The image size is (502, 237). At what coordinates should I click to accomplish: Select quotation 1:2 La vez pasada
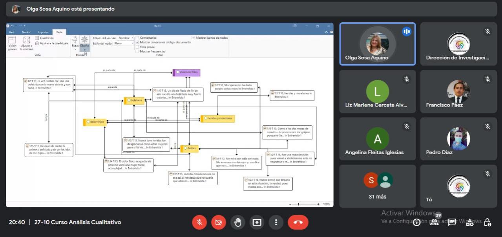(48, 85)
